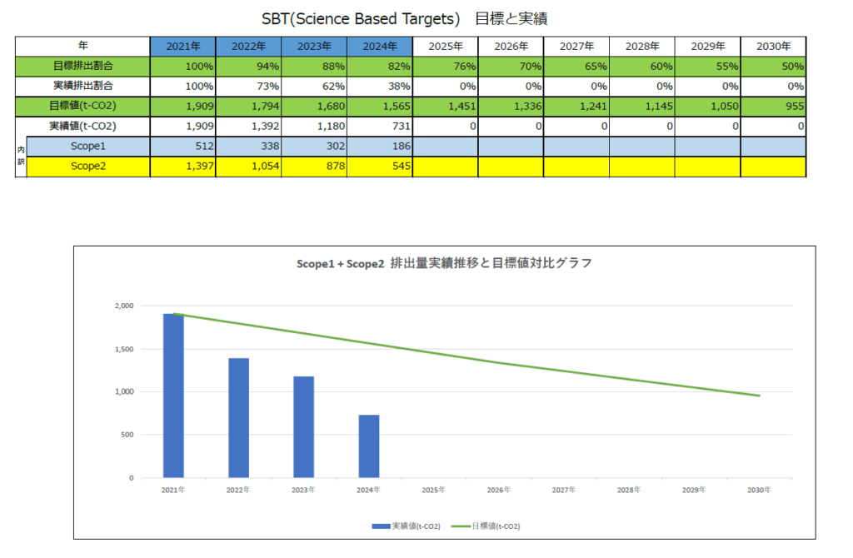The width and height of the screenshot is (853, 558).
Task: Click the 2022年 blue bar in chart
Action: coord(238,418)
